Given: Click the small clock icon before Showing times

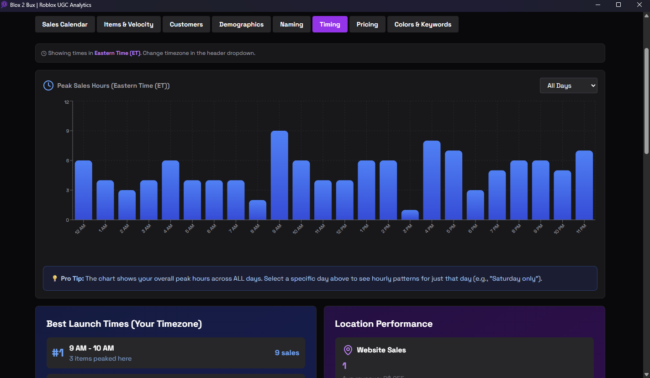Looking at the screenshot, I should [x=44, y=53].
